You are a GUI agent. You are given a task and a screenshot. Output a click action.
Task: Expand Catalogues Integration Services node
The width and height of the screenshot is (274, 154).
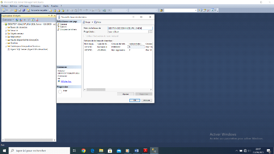click(6, 46)
